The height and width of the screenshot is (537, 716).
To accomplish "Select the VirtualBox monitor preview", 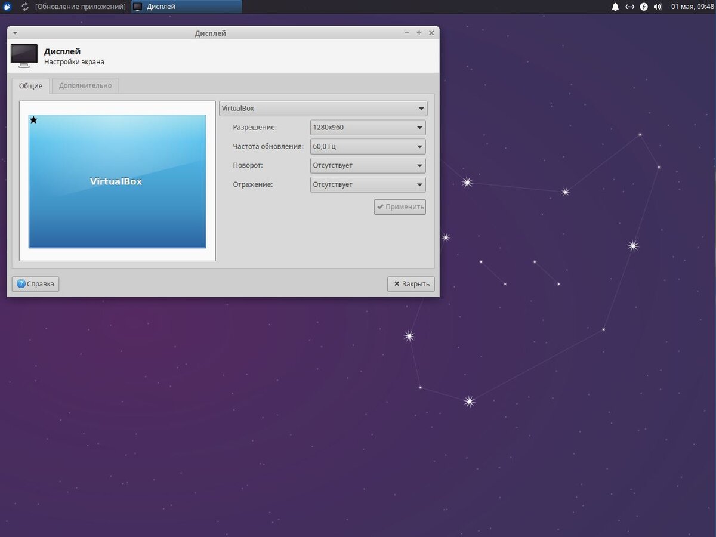I will (x=118, y=181).
